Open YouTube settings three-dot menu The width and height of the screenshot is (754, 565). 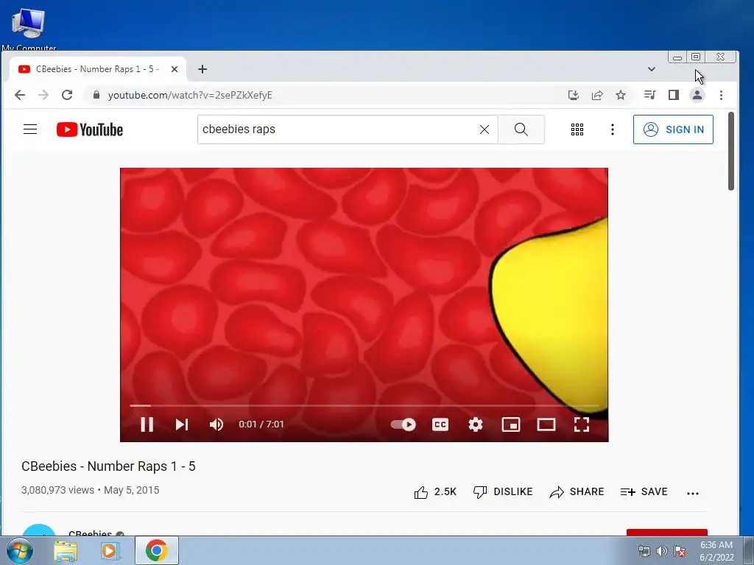point(612,129)
